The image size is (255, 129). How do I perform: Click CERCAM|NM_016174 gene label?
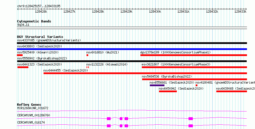click(31, 122)
